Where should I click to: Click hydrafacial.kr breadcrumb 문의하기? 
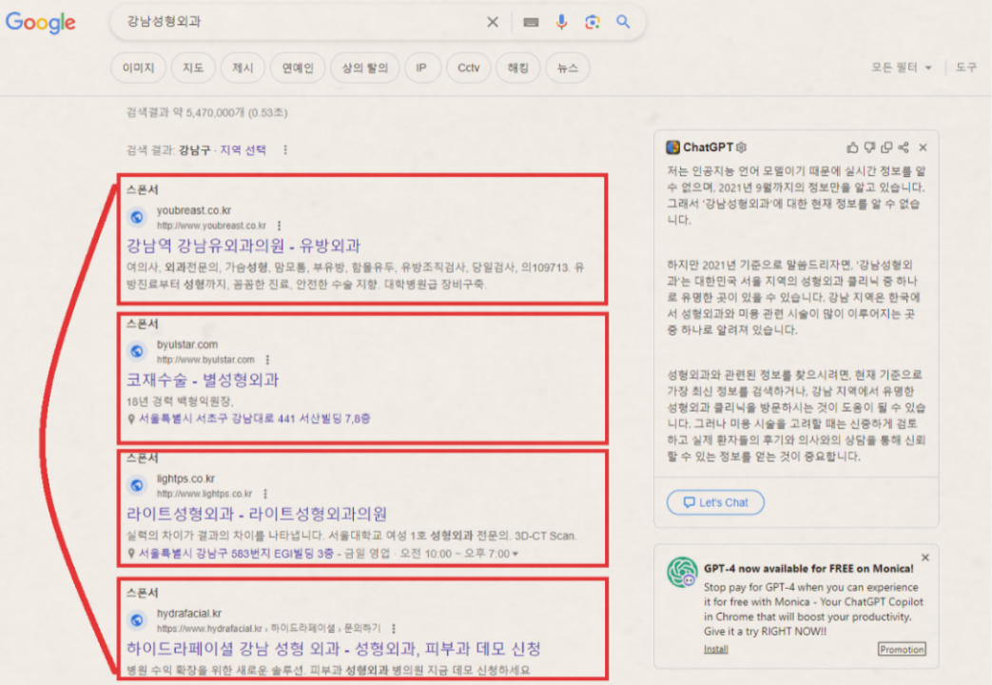point(362,629)
